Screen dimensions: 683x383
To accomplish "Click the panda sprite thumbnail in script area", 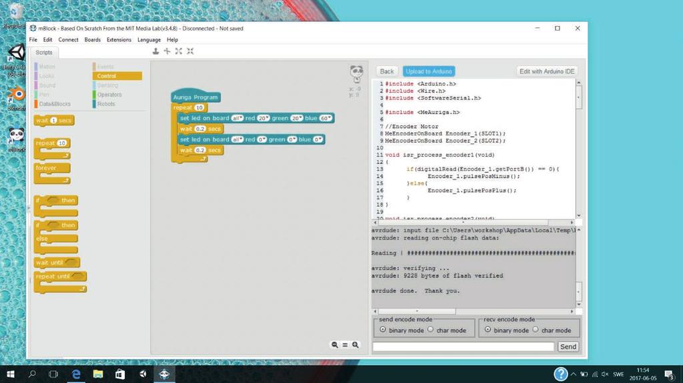I will coord(357,73).
